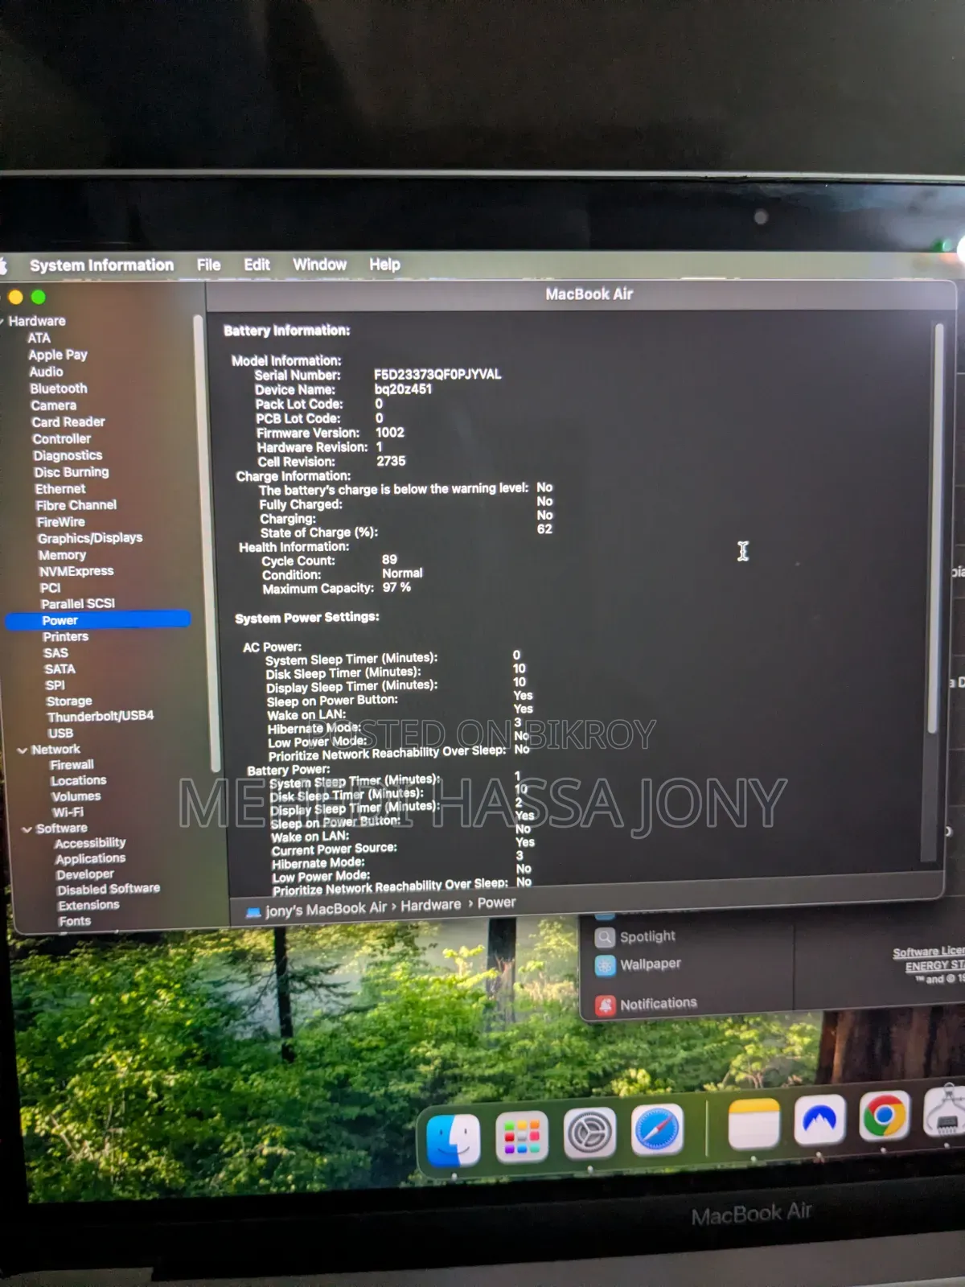The image size is (965, 1287).
Task: Select Volumes under Network
Action: coord(76,796)
